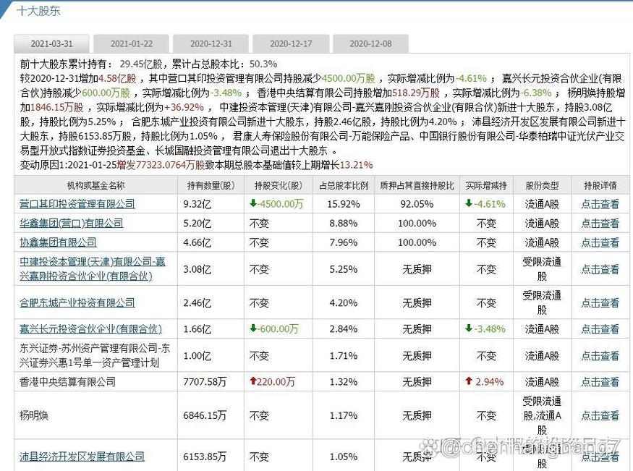This screenshot has width=633, height=471.
Task: Click the 受限流通股,流通A股 type cell
Action: coord(542,415)
